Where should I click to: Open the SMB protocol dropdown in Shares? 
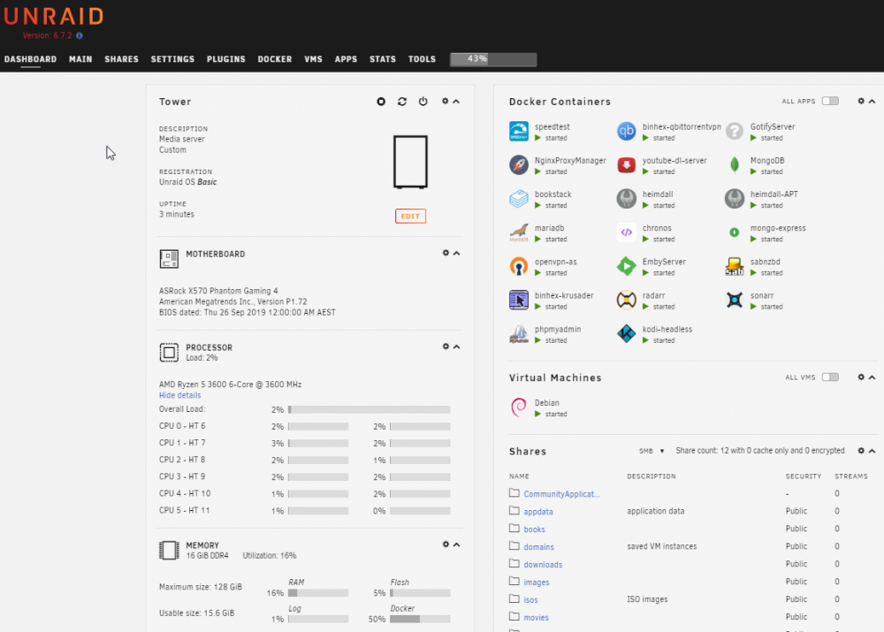click(x=652, y=451)
